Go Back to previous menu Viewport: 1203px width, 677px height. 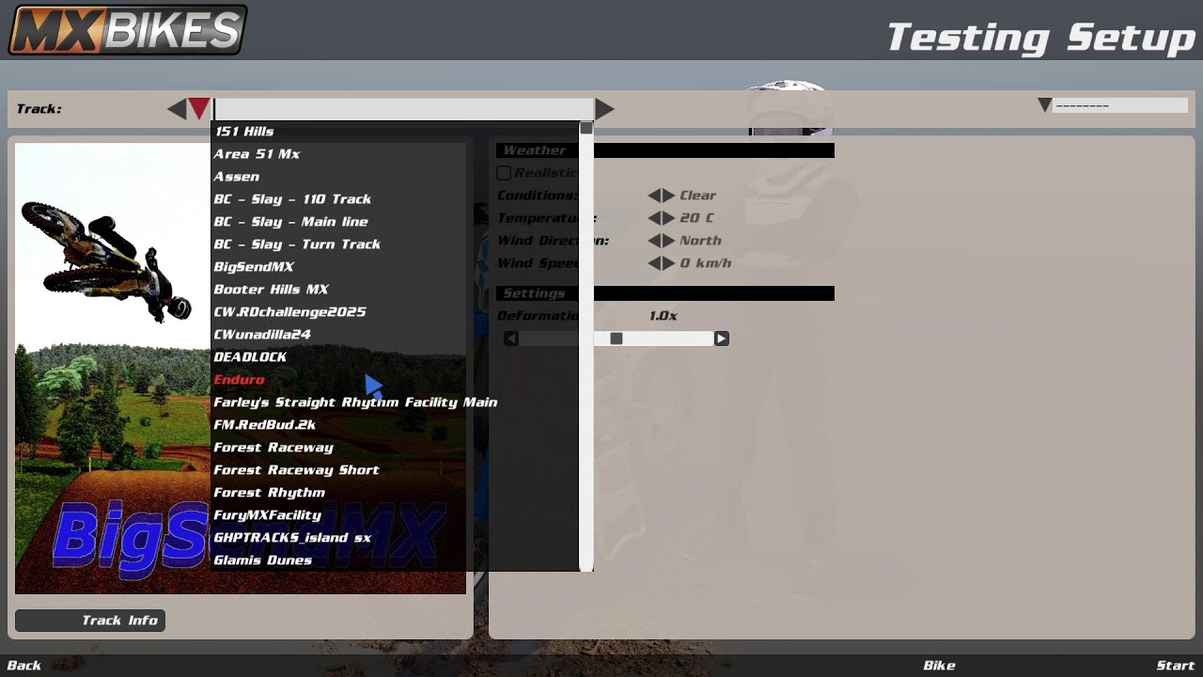tap(24, 666)
